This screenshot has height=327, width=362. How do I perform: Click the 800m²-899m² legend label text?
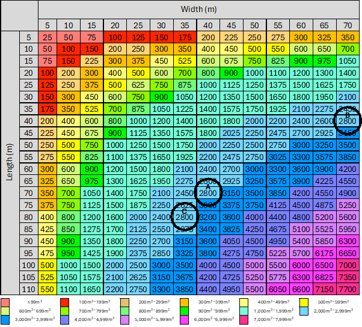point(154,311)
